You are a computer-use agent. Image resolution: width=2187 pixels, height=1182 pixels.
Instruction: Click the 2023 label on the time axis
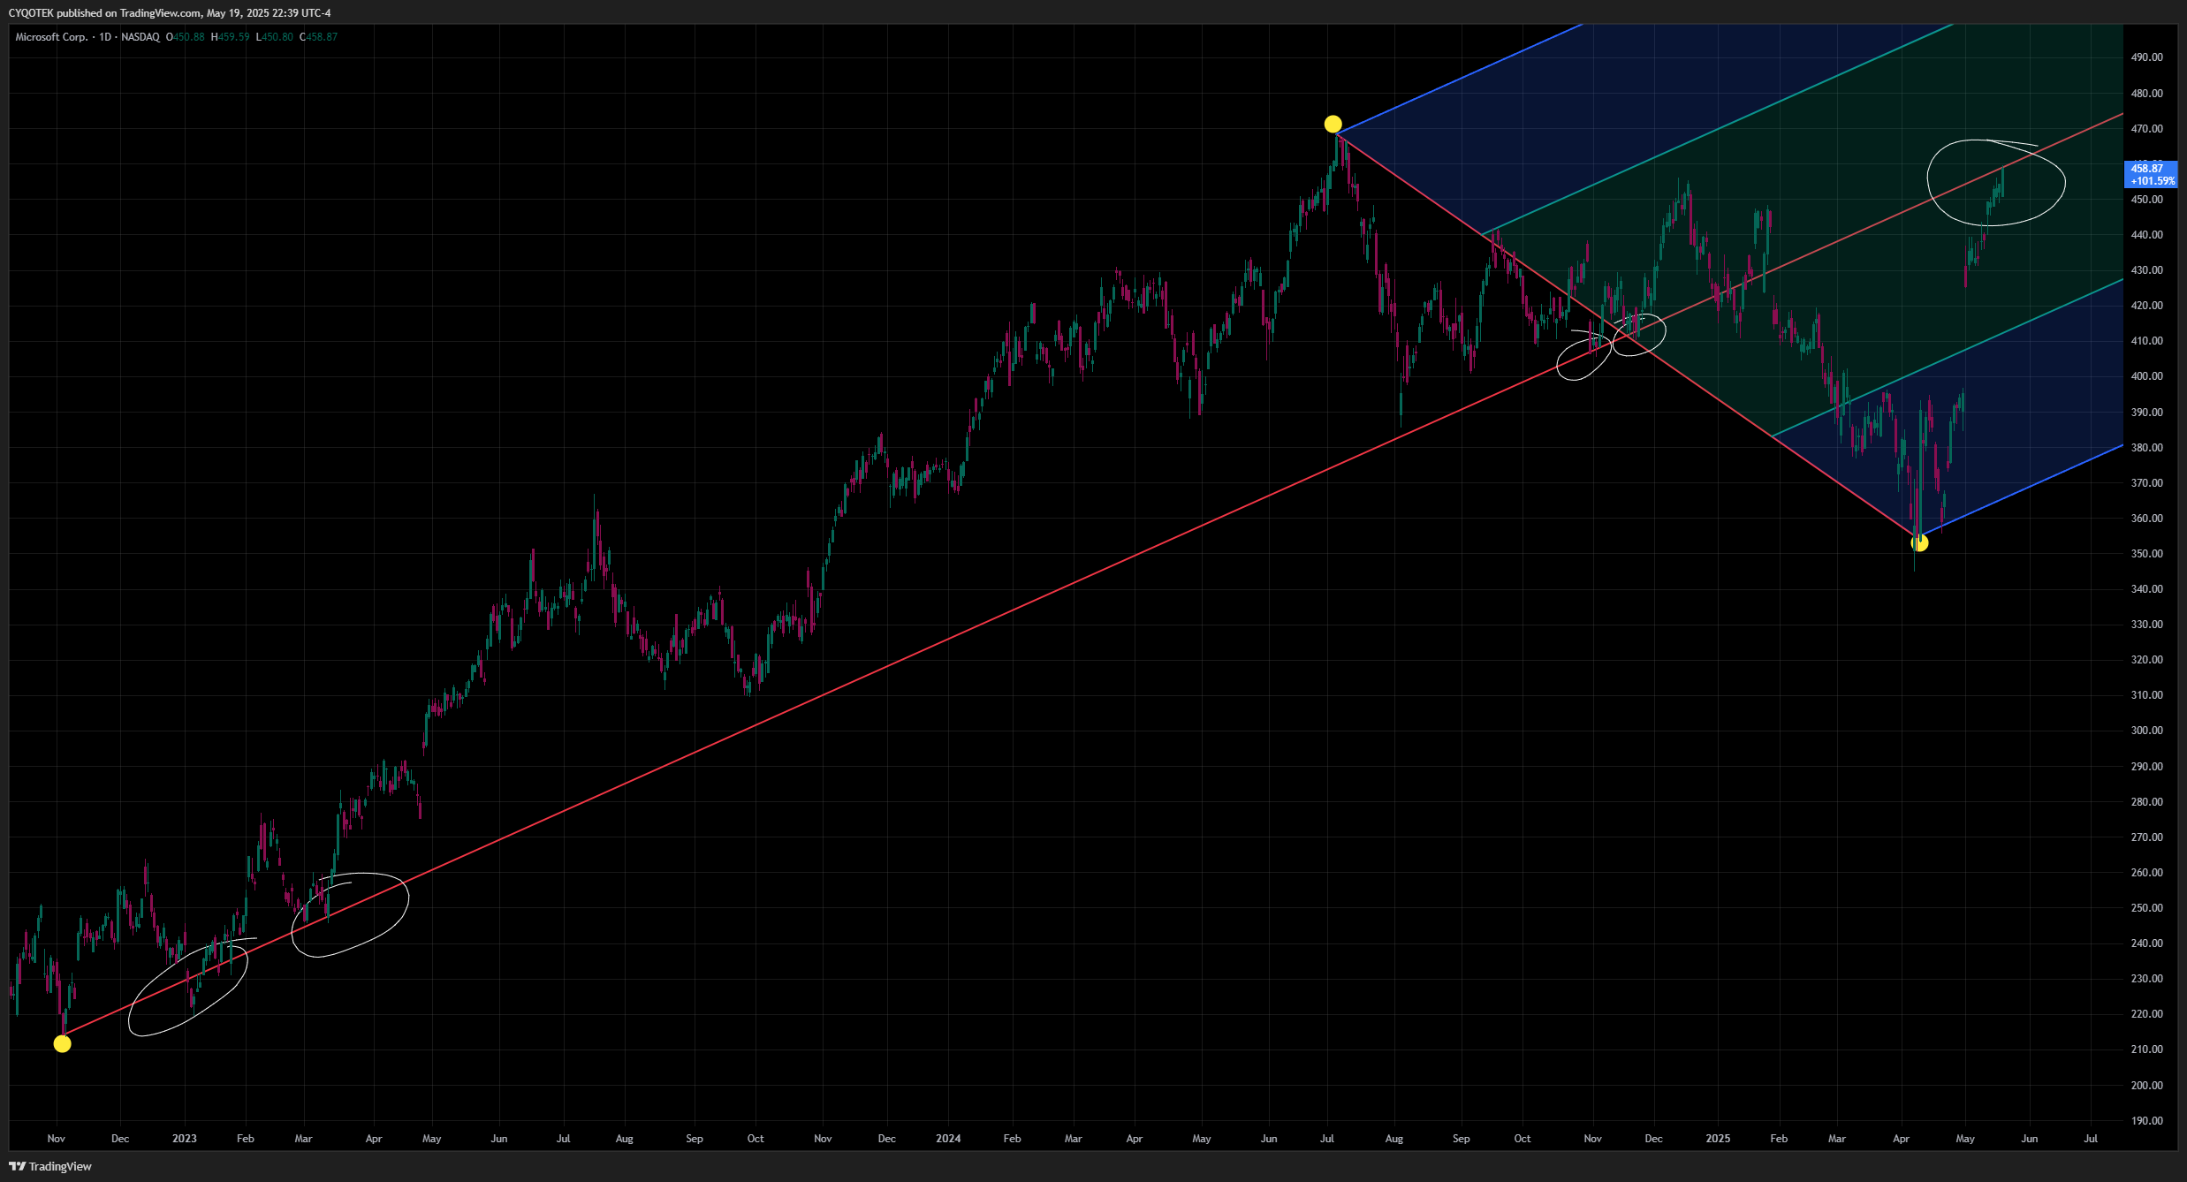(x=184, y=1139)
